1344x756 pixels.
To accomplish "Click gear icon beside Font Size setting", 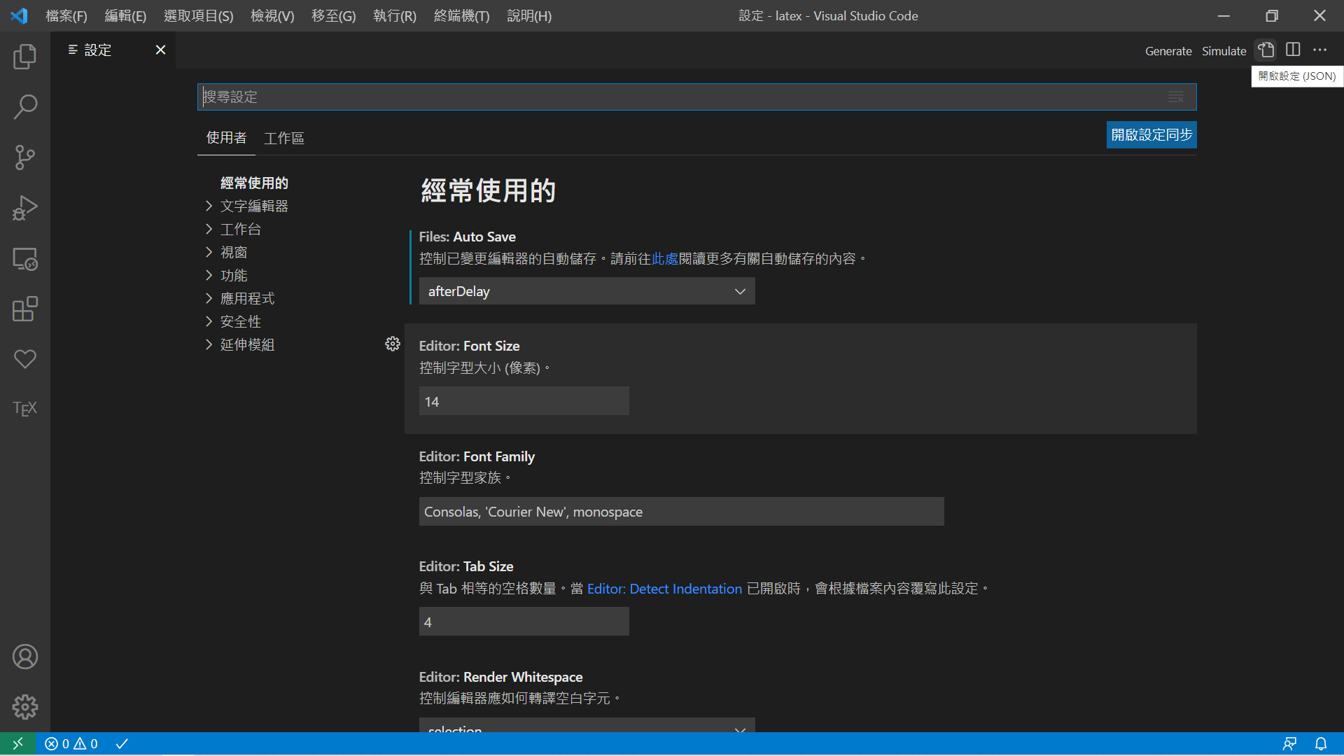I will 393,344.
